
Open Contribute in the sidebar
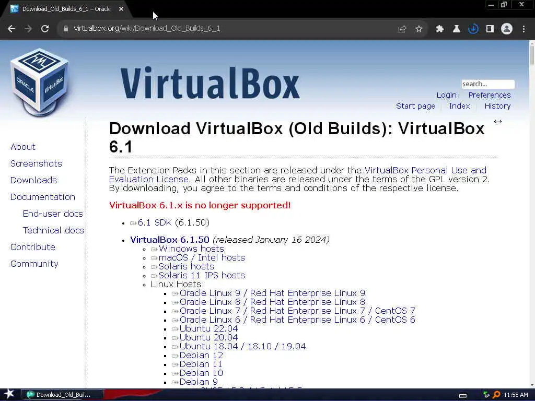[x=33, y=247]
